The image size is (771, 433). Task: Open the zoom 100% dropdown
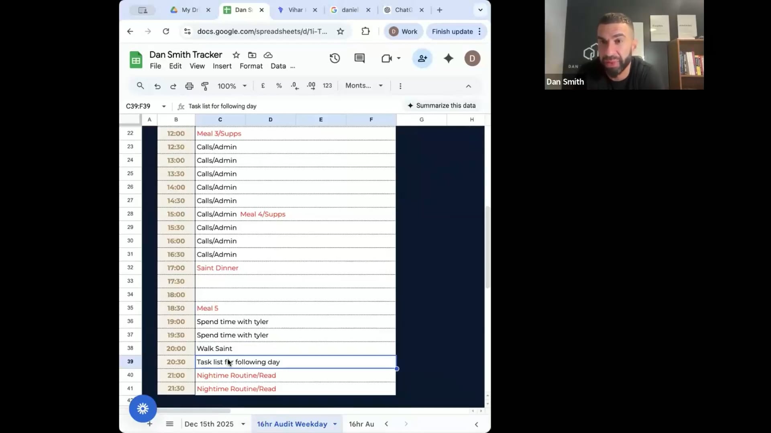click(x=232, y=86)
